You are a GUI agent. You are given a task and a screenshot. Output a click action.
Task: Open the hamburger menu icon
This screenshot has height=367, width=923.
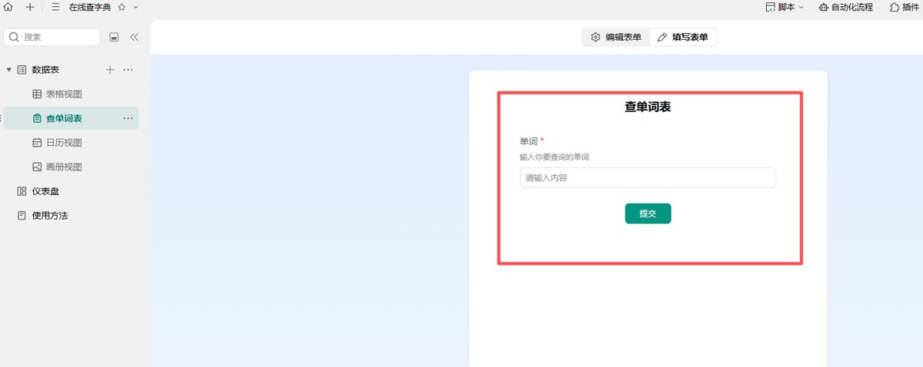[55, 7]
